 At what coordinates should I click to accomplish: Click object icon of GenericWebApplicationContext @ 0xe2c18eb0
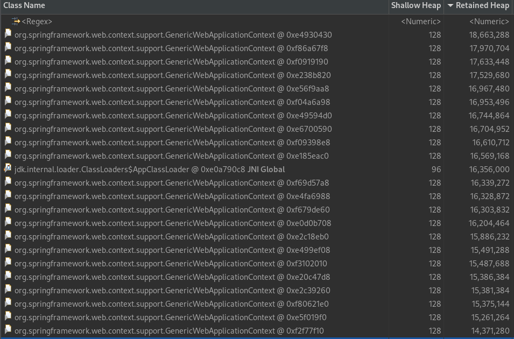(8, 235)
